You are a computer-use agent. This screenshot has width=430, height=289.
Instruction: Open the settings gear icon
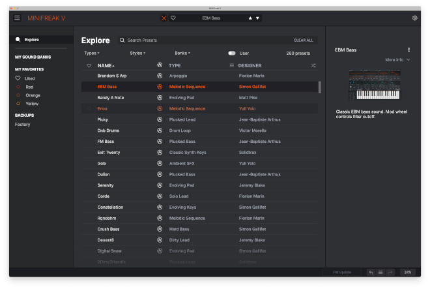click(x=414, y=18)
